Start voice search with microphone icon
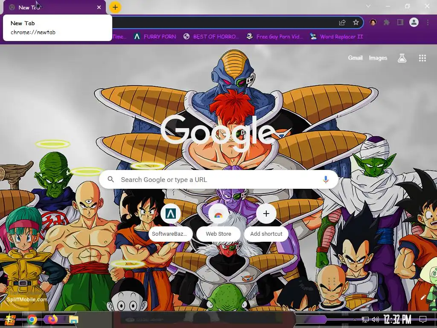Viewport: 437px width, 328px height. pyautogui.click(x=326, y=180)
